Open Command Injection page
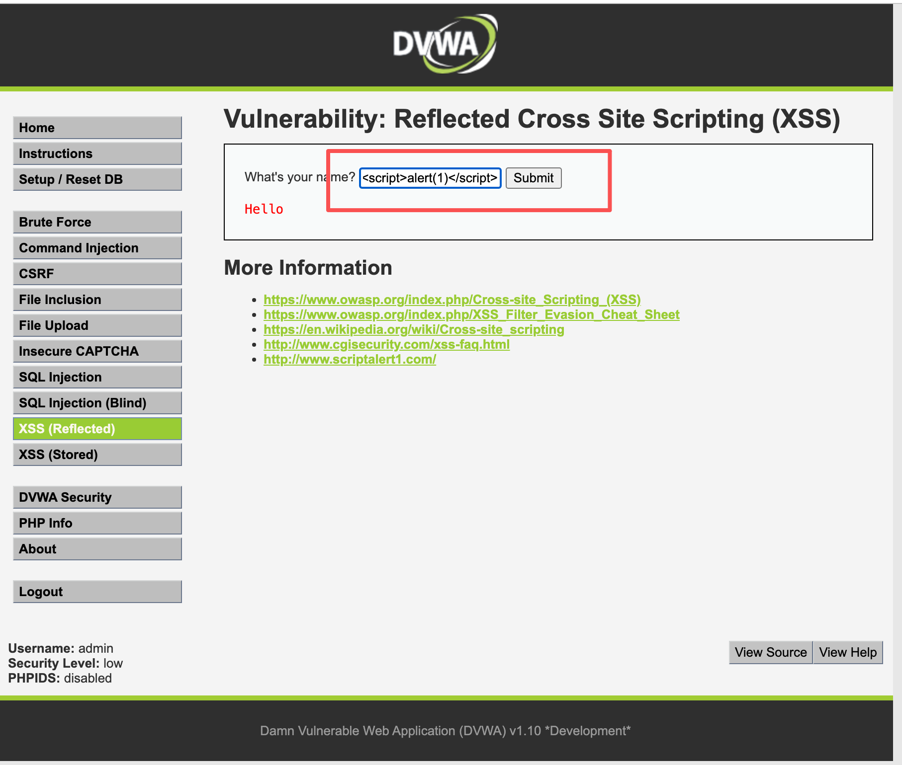Image resolution: width=902 pixels, height=765 pixels. (97, 248)
